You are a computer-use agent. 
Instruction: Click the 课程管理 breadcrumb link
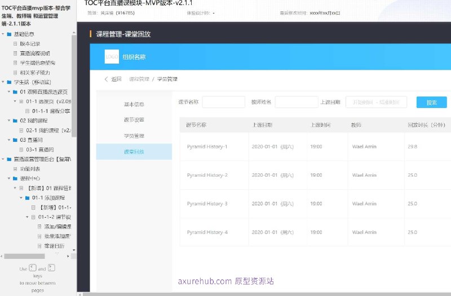(139, 79)
